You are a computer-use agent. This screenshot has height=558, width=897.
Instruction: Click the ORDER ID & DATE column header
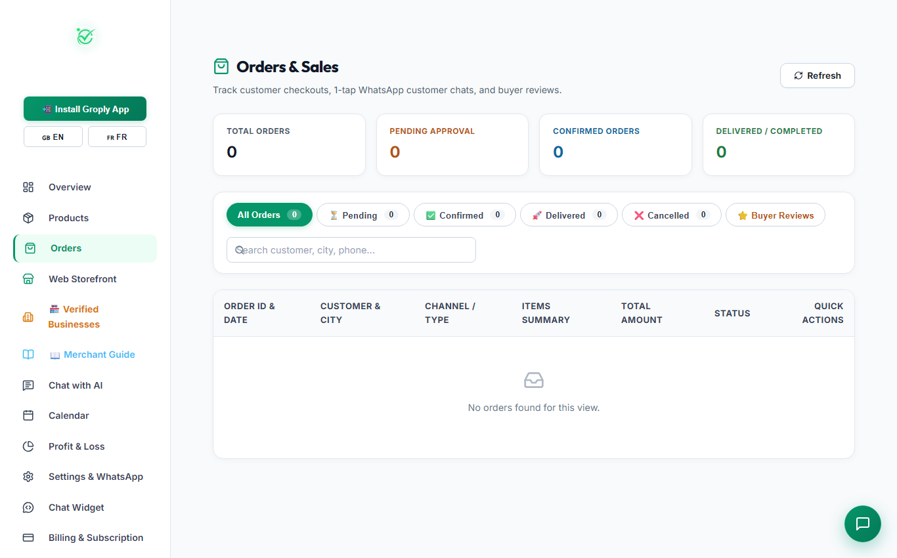click(x=250, y=313)
